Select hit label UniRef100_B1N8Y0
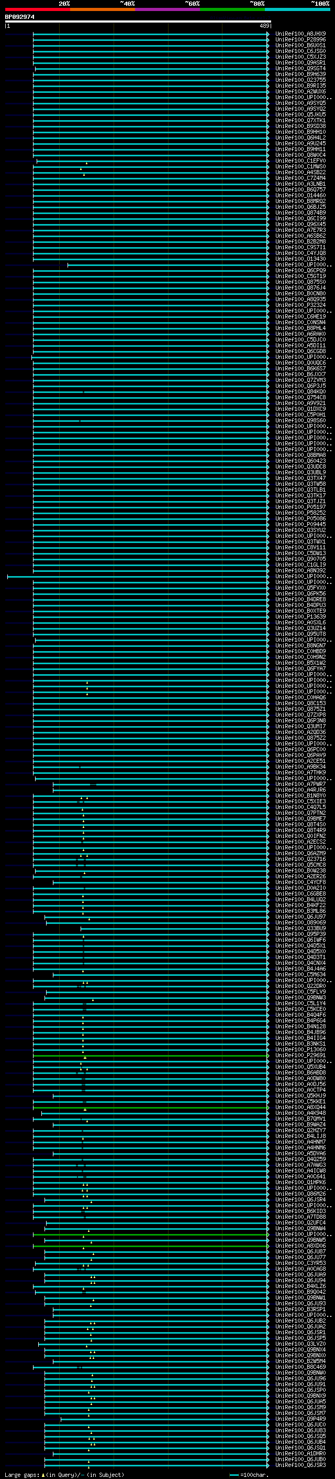The width and height of the screenshot is (335, 1479). click(x=300, y=796)
